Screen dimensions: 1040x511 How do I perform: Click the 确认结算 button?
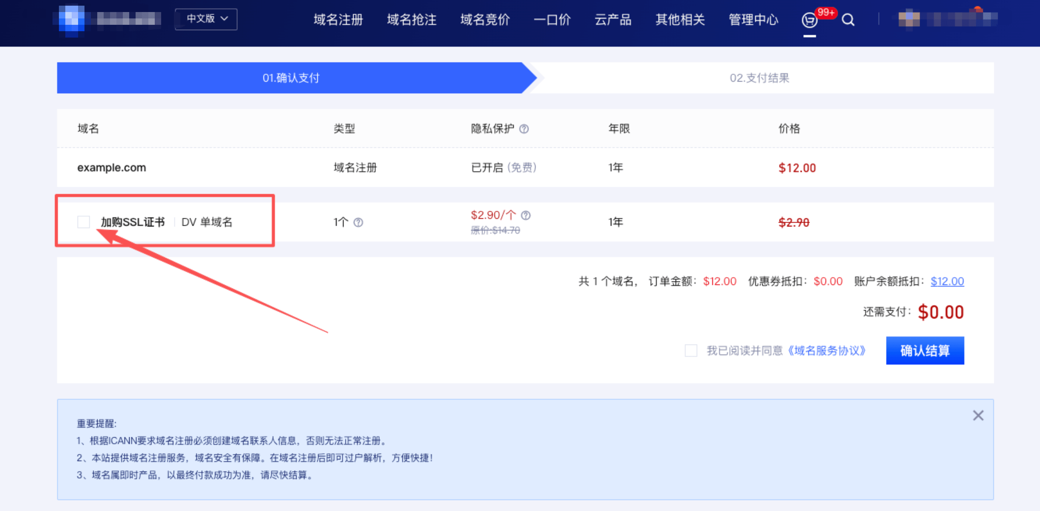click(925, 350)
